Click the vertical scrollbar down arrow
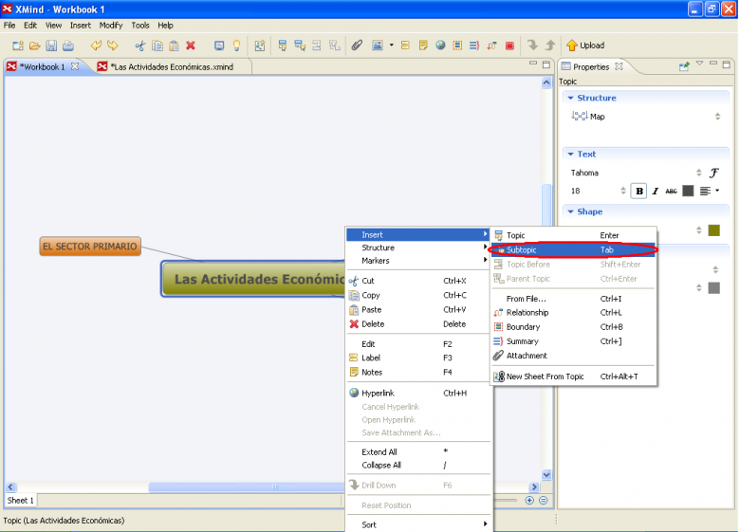 pos(546,475)
